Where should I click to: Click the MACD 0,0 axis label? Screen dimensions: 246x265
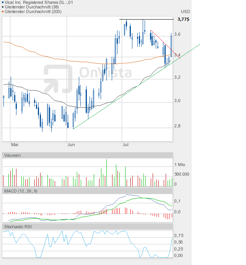177,212
